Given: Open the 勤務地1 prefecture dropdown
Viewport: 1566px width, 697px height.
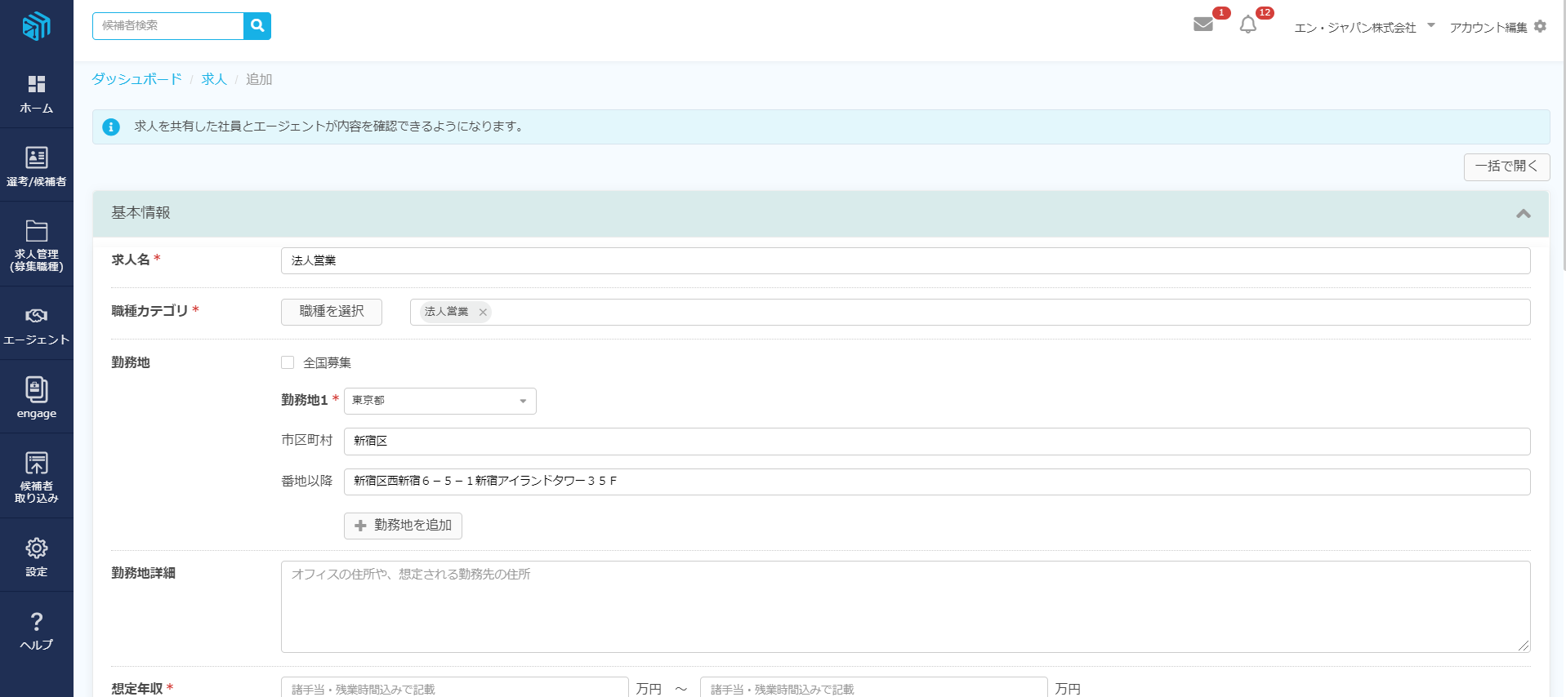Looking at the screenshot, I should pyautogui.click(x=439, y=401).
